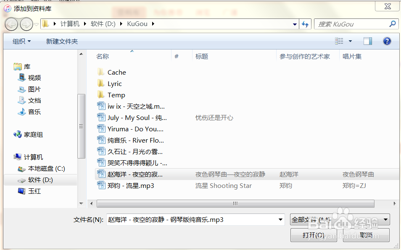The height and width of the screenshot is (250, 401).
Task: Click the change view icon
Action: pyautogui.click(x=339, y=41)
